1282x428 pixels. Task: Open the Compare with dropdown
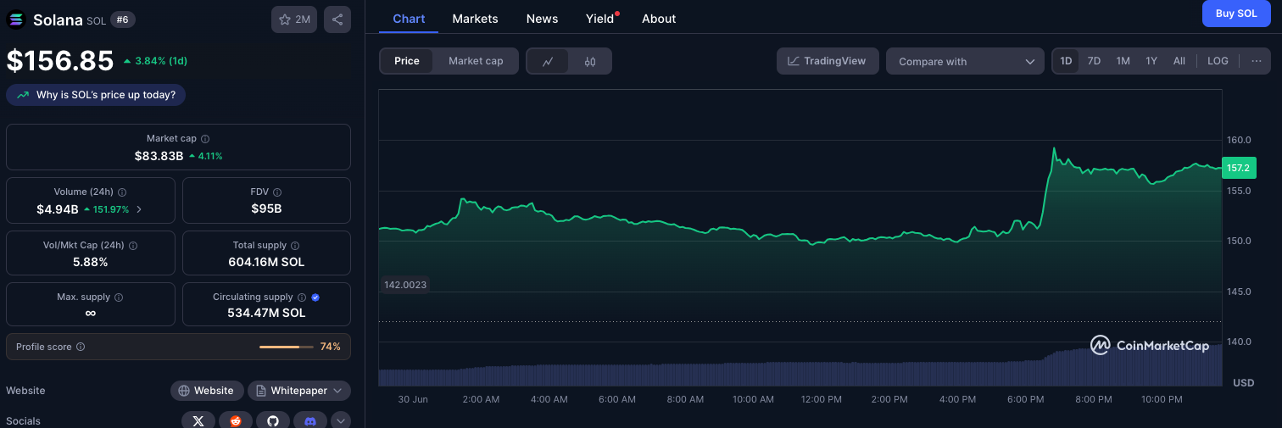966,61
